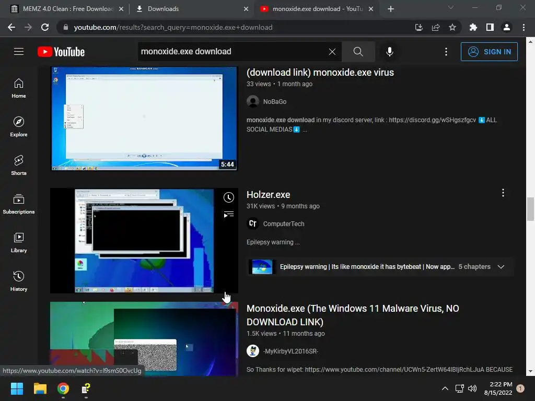Share this page from address bar
Viewport: 535px width, 401px height.
click(436, 27)
